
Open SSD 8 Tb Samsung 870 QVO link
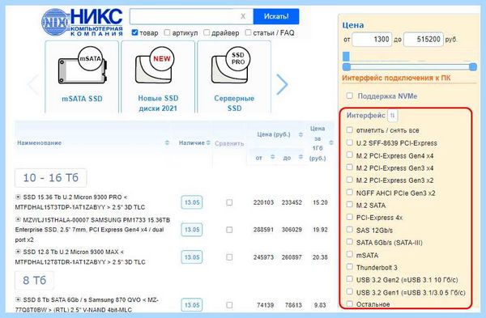87,305
